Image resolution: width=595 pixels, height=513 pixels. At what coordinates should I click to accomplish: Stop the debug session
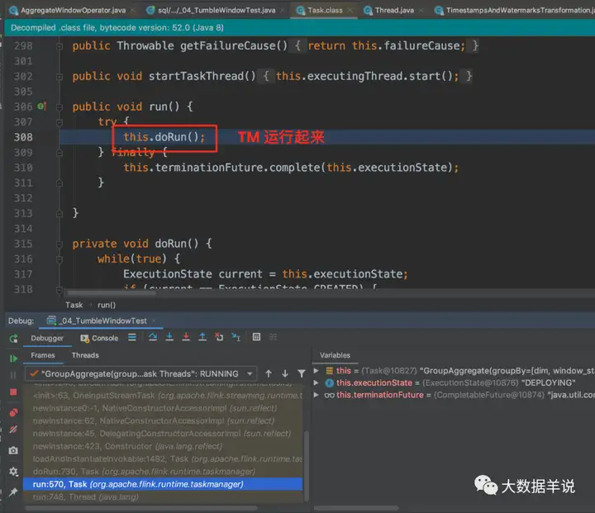click(13, 392)
